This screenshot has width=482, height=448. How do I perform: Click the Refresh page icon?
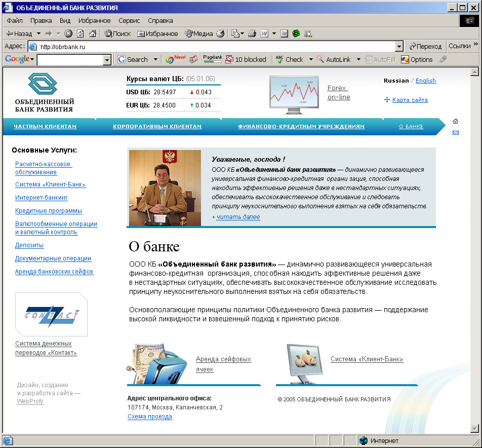(x=80, y=33)
